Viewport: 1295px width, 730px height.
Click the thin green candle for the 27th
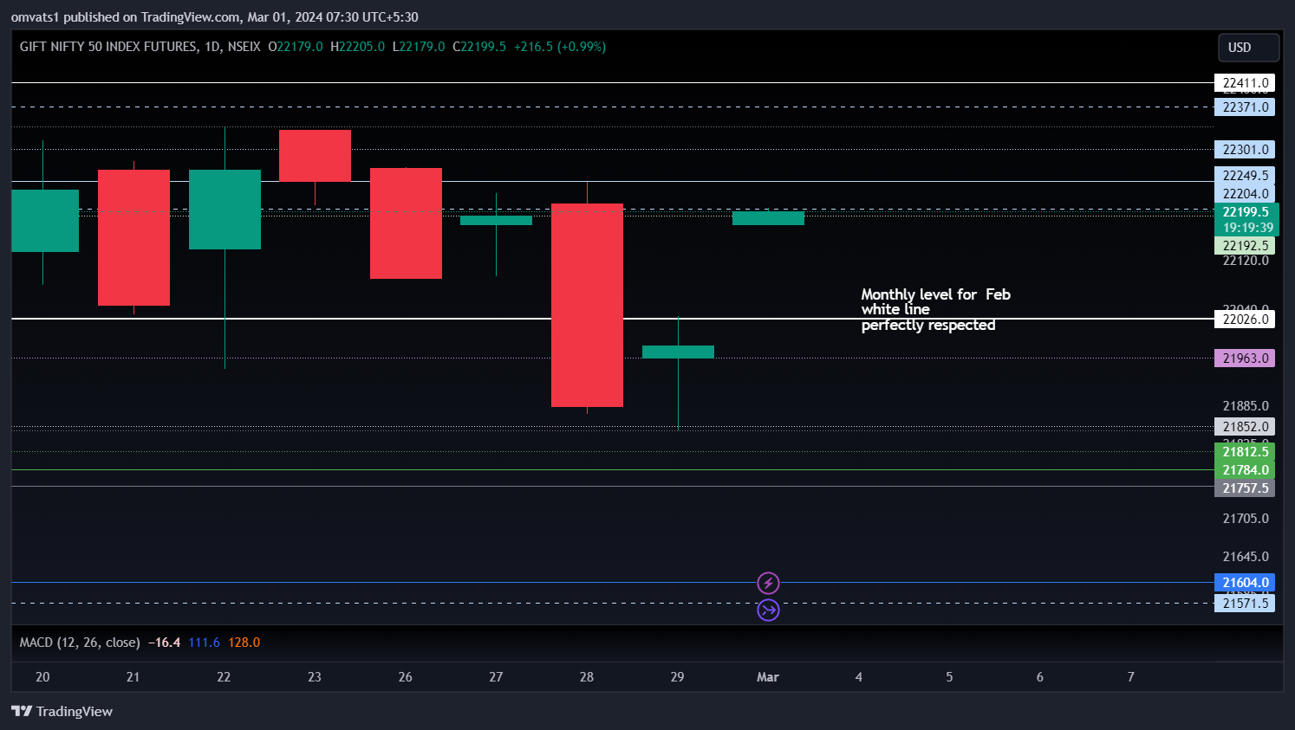coord(496,221)
